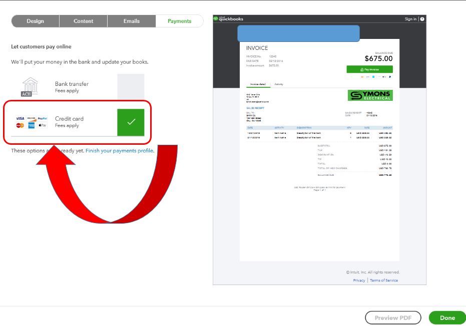Viewport: 466px width, 326px height.
Task: Select the Payments tab
Action: pyautogui.click(x=180, y=21)
